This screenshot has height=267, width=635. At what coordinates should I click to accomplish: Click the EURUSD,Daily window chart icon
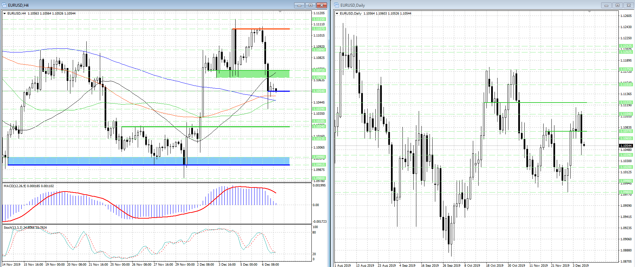[x=336, y=5]
